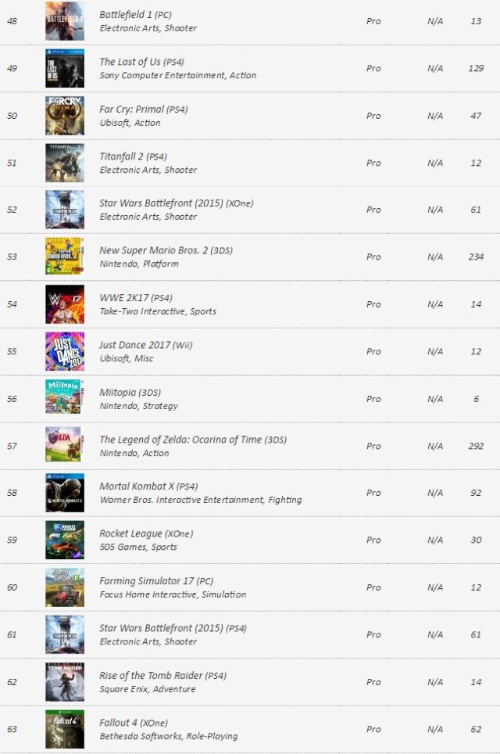The height and width of the screenshot is (754, 500).
Task: Click the Mortal Kombat X cover thumbnail
Action: click(65, 493)
